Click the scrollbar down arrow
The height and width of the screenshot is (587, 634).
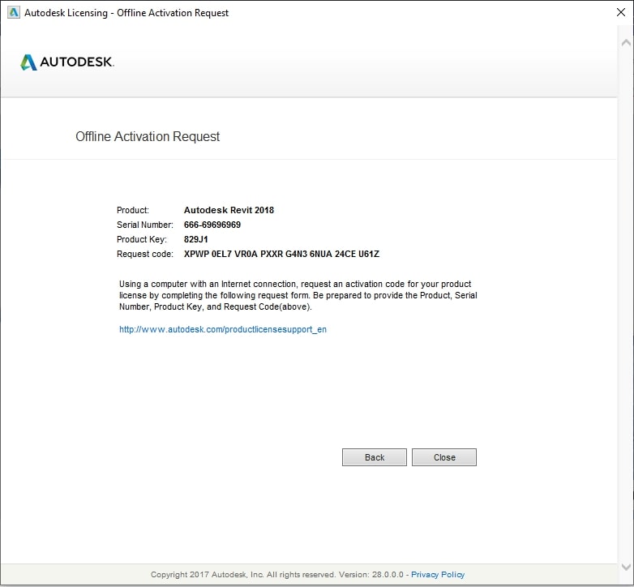point(624,567)
